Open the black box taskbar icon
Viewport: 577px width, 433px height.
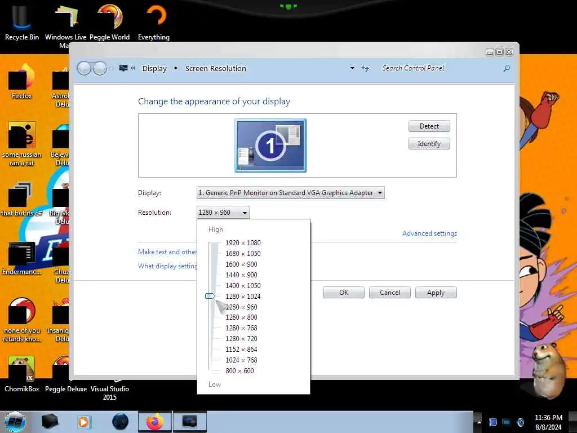[x=50, y=422]
